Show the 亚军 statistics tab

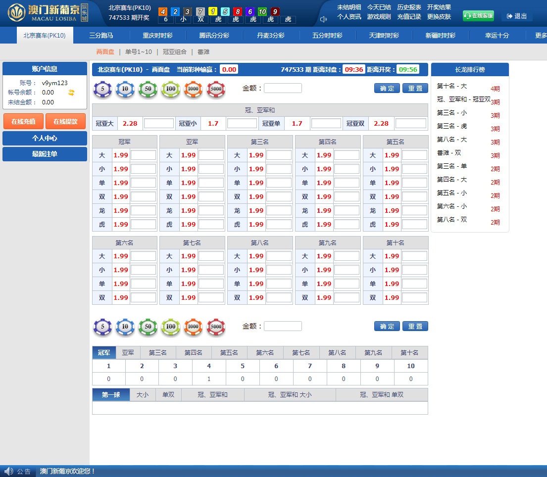pyautogui.click(x=128, y=353)
